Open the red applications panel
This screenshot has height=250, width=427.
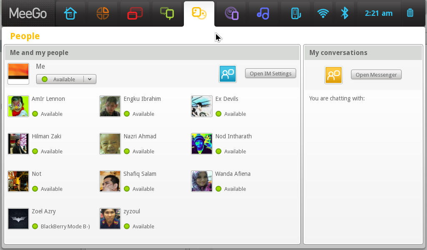(x=135, y=13)
